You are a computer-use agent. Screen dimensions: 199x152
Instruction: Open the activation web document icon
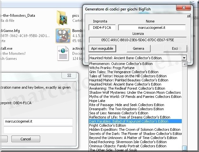(x=63, y=54)
